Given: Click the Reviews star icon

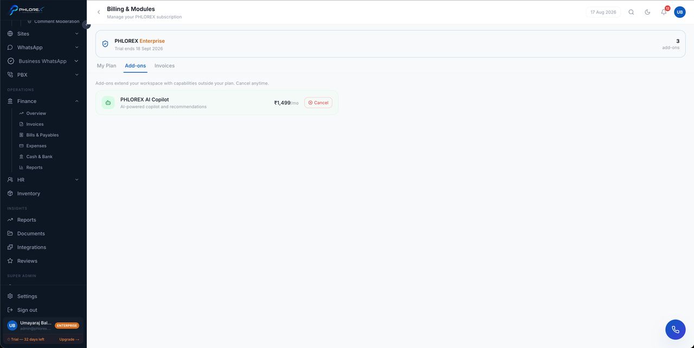Looking at the screenshot, I should 10,261.
